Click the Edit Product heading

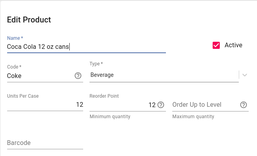[29, 20]
